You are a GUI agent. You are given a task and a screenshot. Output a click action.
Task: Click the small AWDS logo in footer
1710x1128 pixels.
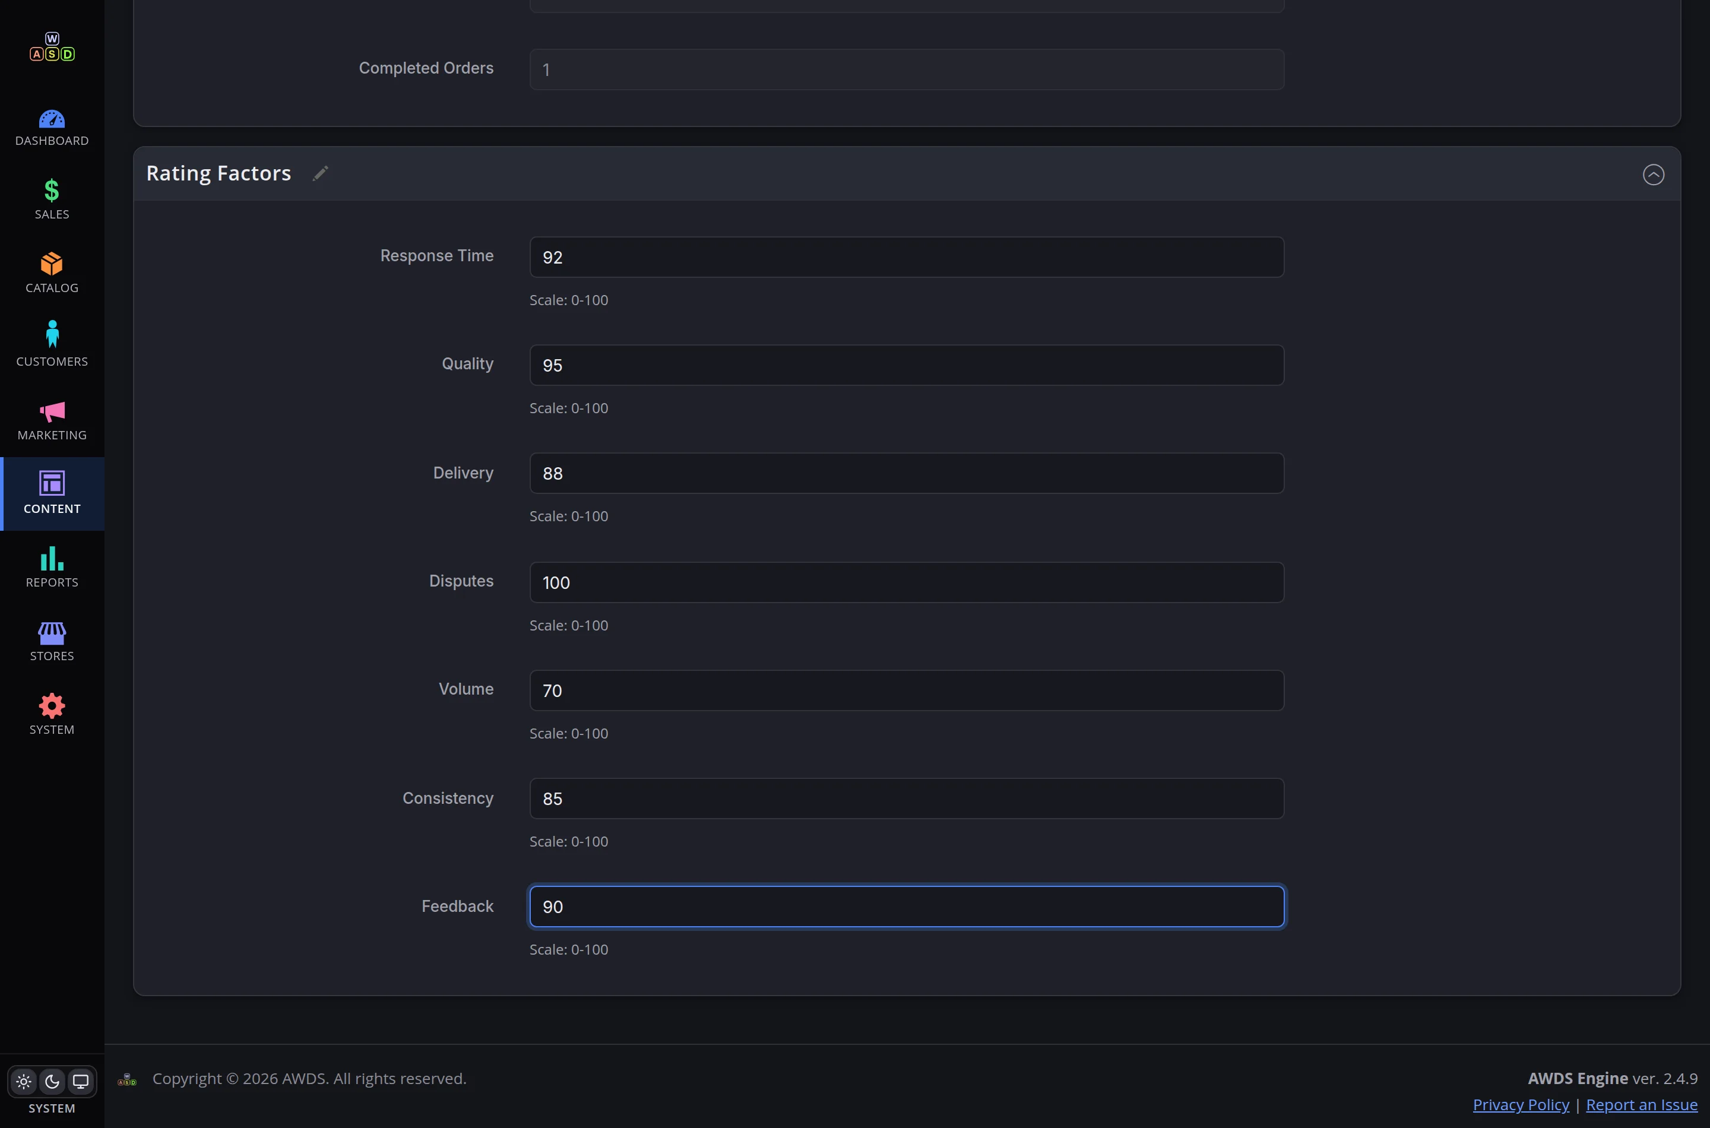[x=127, y=1079]
